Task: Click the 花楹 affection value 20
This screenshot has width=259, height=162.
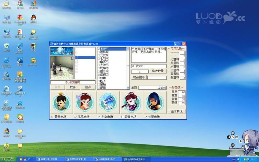Action: click(182, 103)
